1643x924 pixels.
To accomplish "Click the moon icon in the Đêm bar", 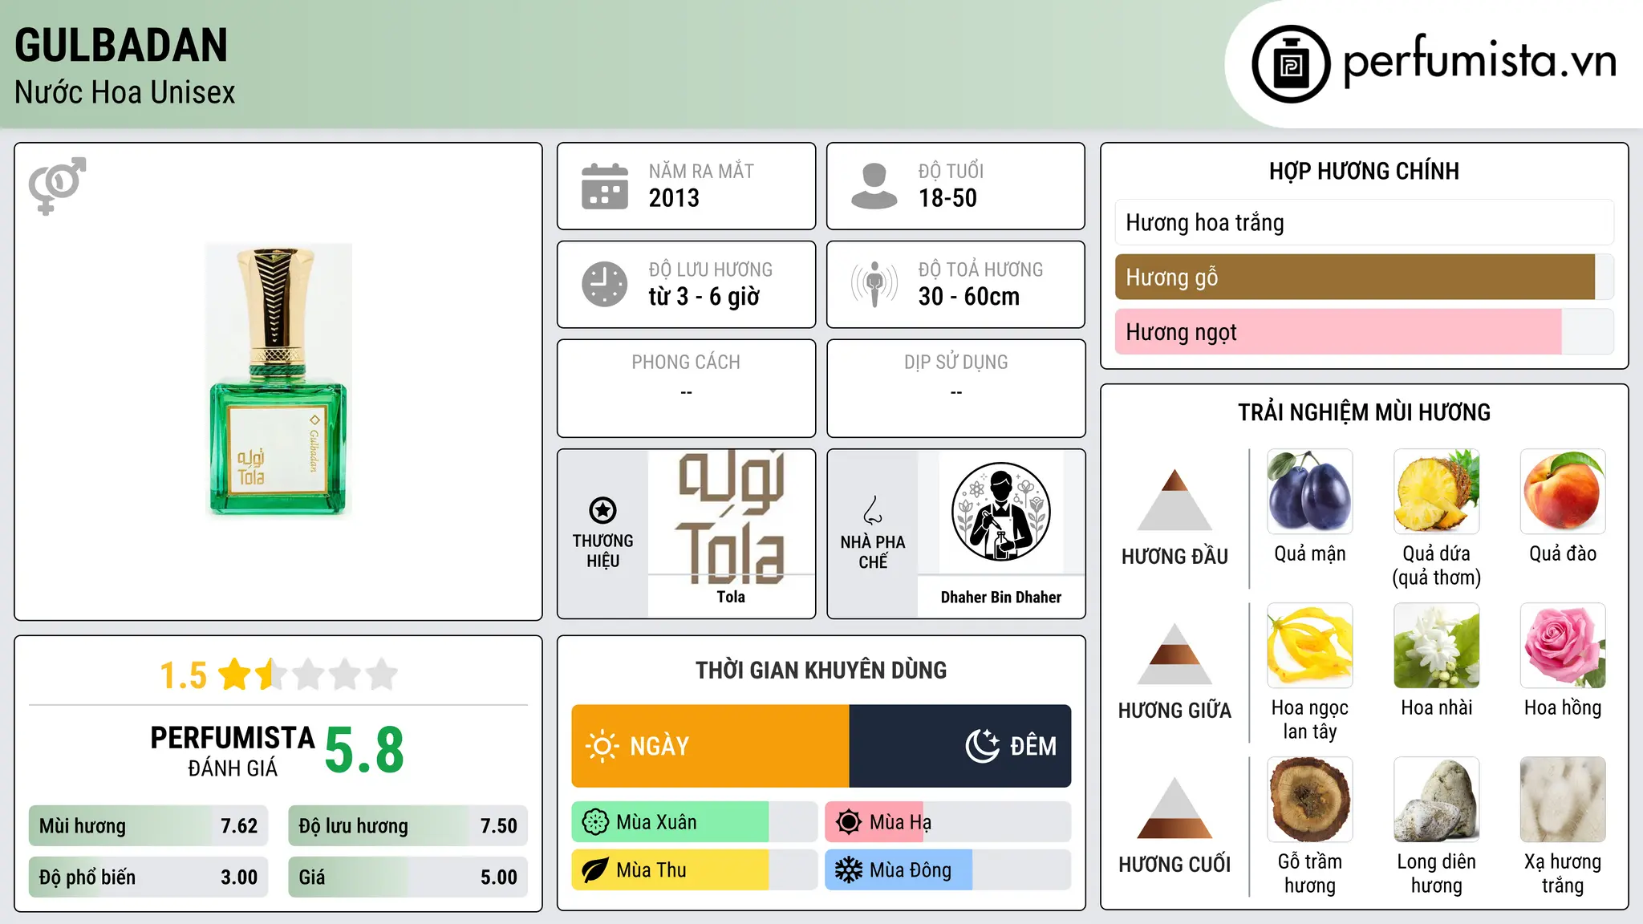I will pyautogui.click(x=982, y=746).
